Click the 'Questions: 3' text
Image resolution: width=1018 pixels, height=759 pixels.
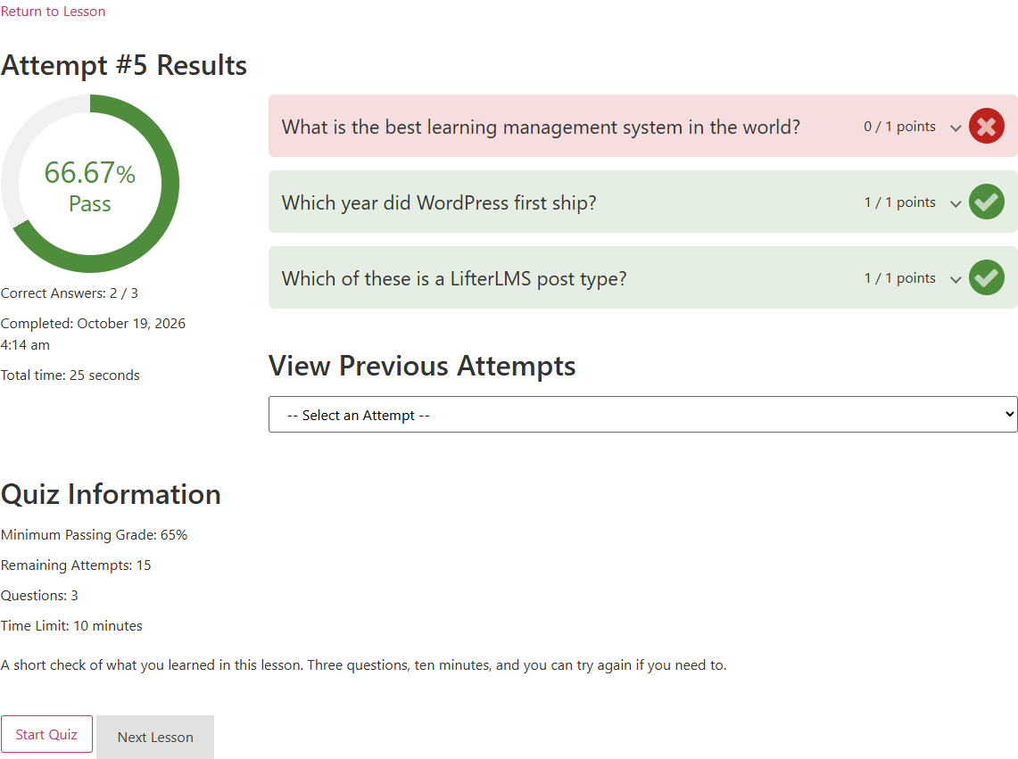[x=39, y=596]
